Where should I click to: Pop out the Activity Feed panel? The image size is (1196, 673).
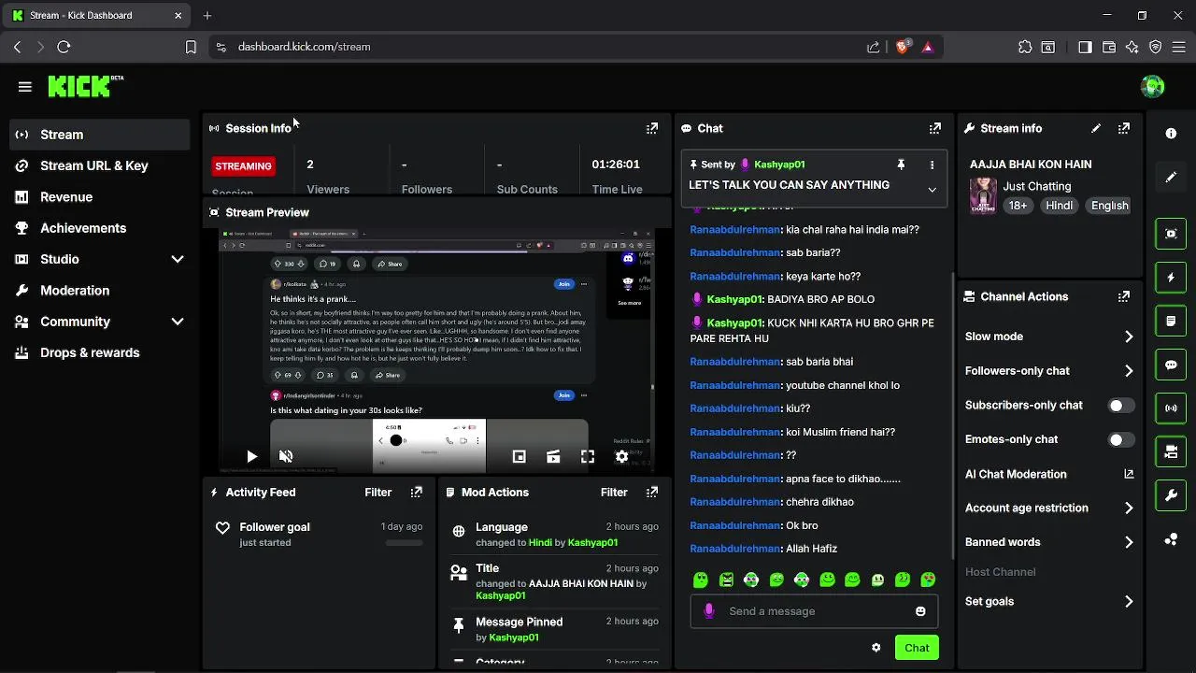[417, 492]
